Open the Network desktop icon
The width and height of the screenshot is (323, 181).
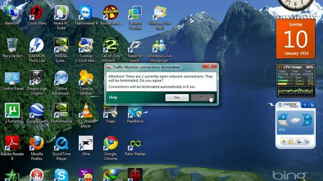point(12,16)
